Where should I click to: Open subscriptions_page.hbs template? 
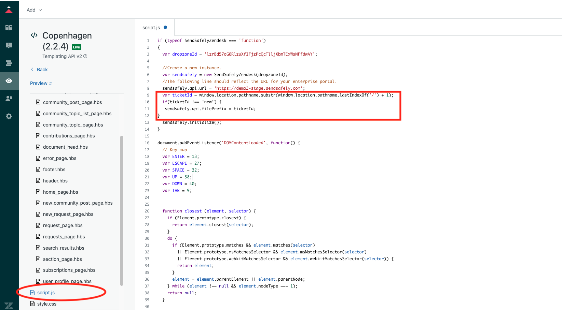69,270
